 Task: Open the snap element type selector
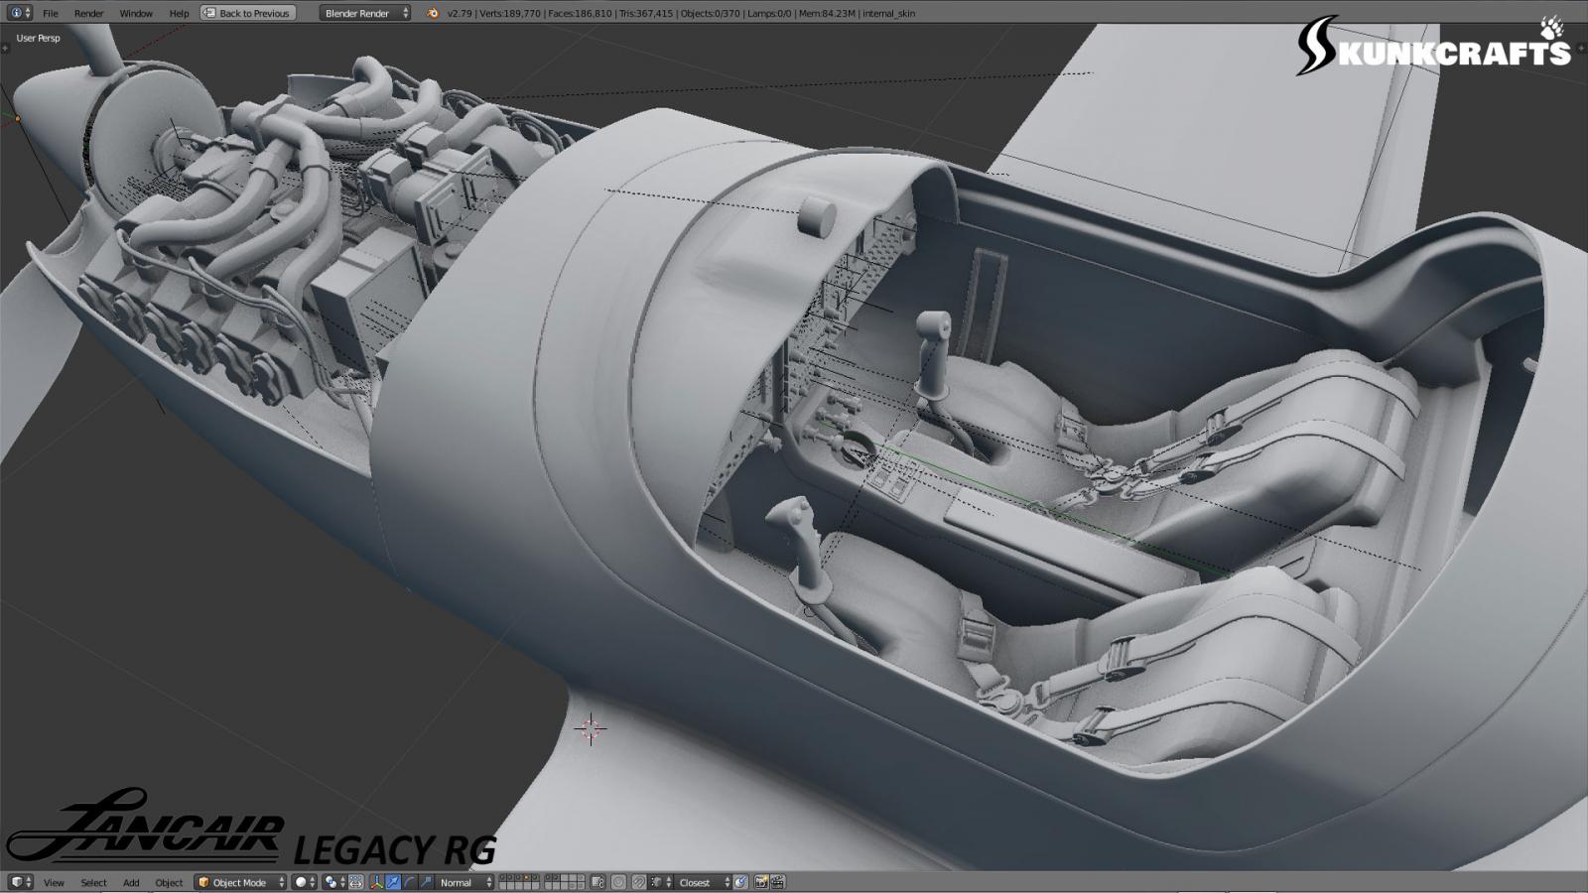[659, 882]
